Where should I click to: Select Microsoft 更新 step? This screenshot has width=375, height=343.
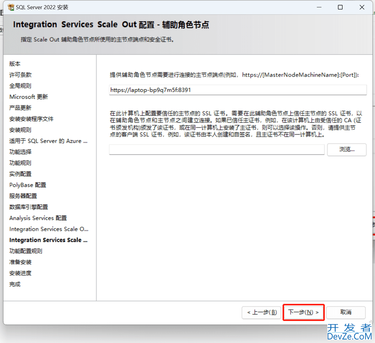click(29, 97)
